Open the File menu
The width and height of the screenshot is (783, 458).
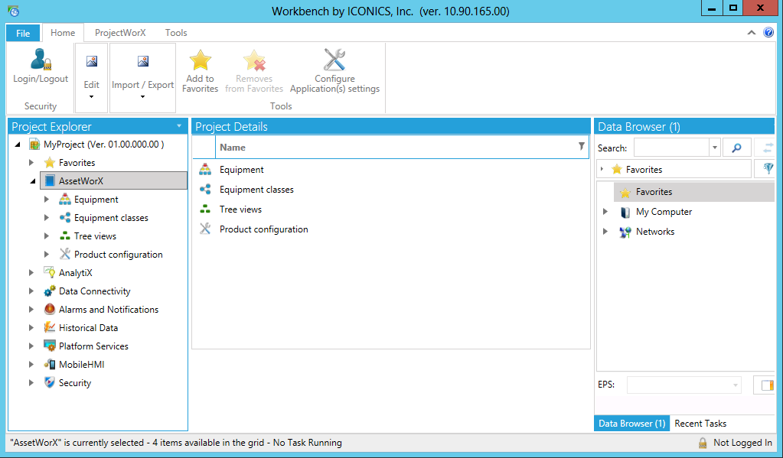click(x=23, y=33)
